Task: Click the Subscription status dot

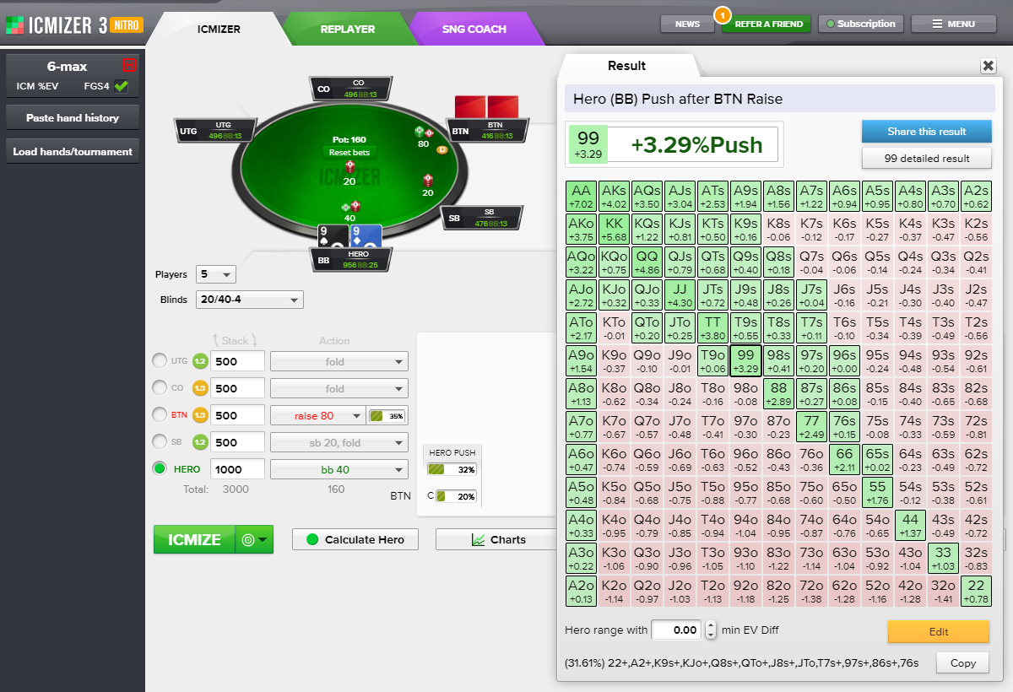Action: pos(831,24)
